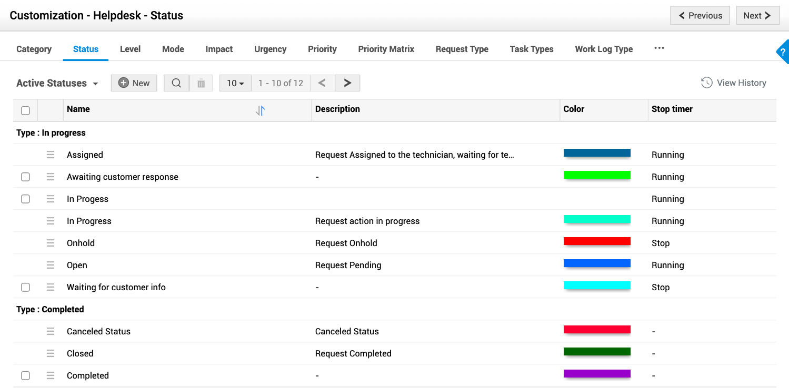The image size is (789, 388).
Task: Go to previous page of statuses
Action: 323,83
